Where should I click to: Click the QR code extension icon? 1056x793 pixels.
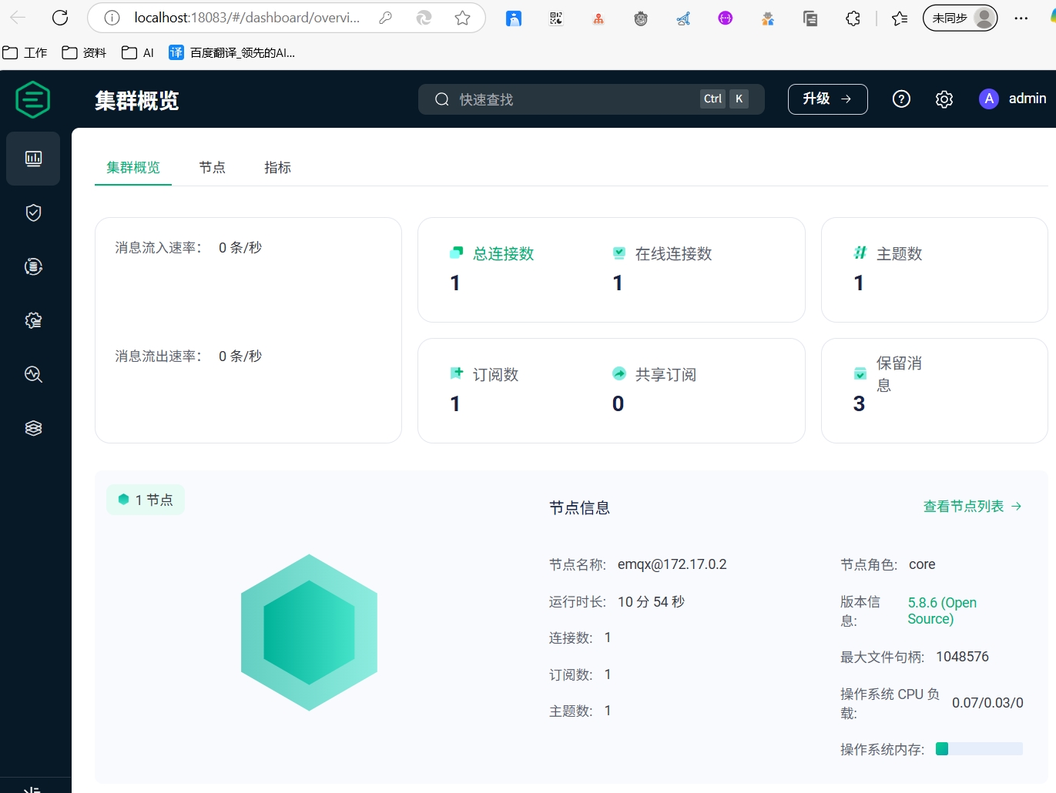[x=556, y=18]
